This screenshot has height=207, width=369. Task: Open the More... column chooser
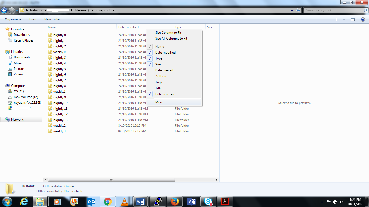tap(174, 102)
